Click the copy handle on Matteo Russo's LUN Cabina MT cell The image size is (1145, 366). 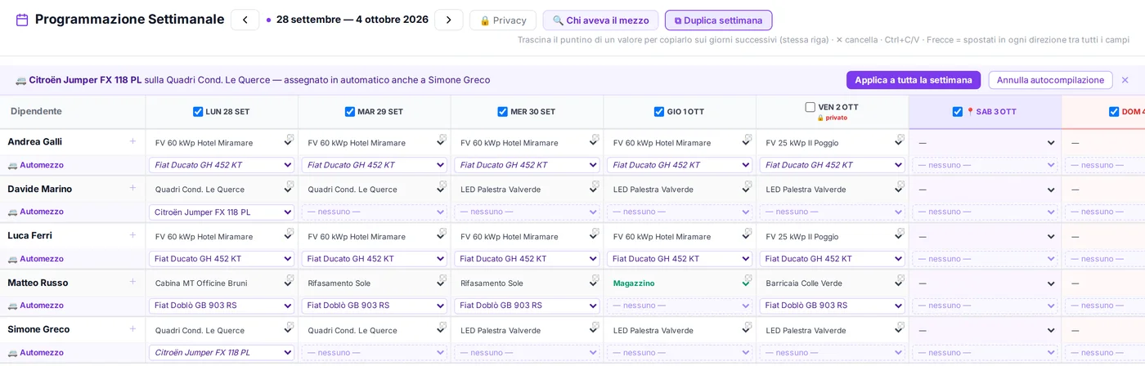pyautogui.click(x=290, y=278)
